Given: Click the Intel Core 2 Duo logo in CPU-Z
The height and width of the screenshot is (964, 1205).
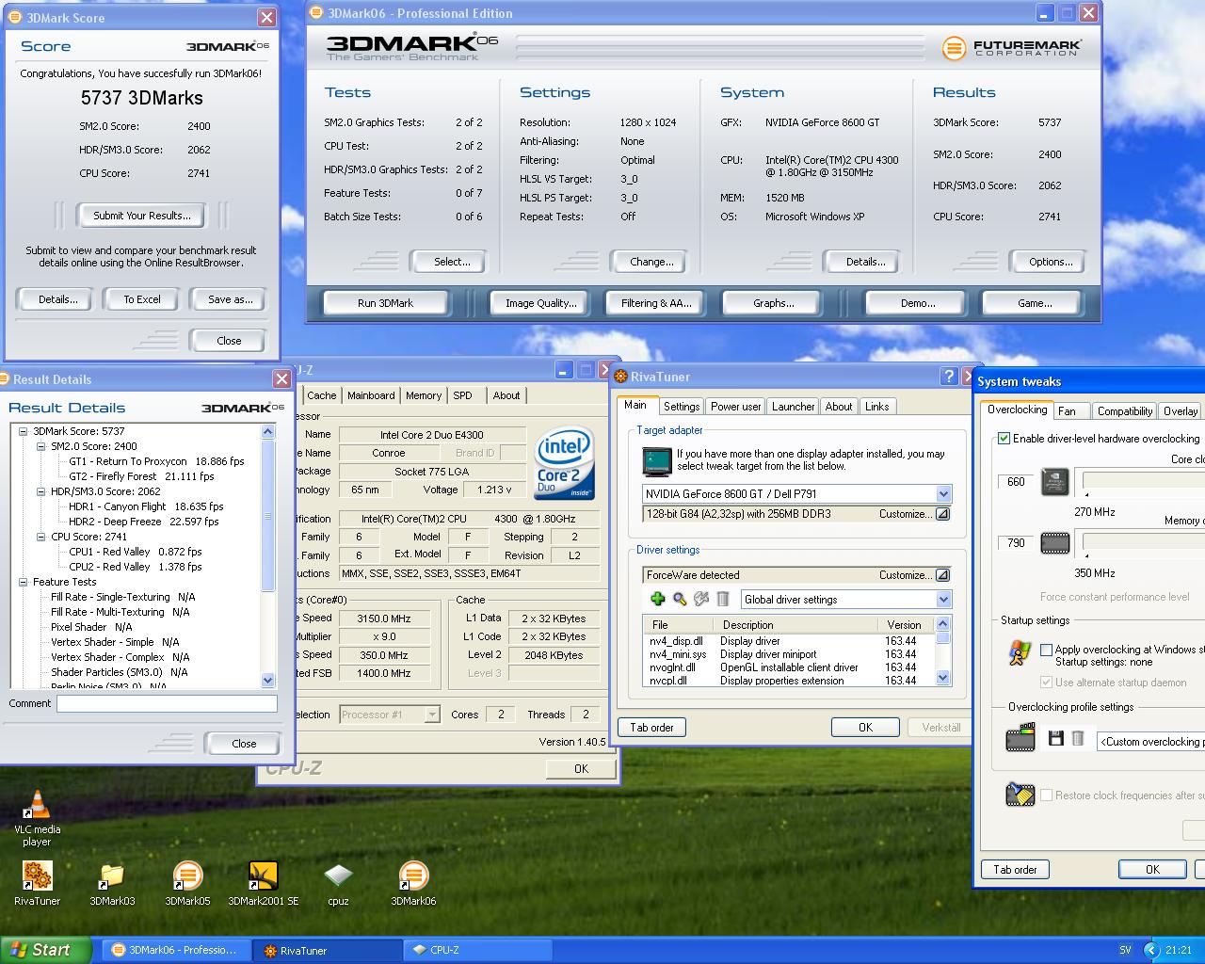Looking at the screenshot, I should point(564,464).
